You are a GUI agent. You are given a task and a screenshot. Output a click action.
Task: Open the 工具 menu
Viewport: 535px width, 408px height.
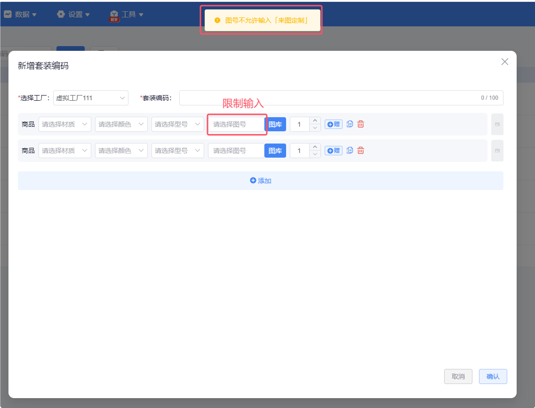[x=127, y=14]
